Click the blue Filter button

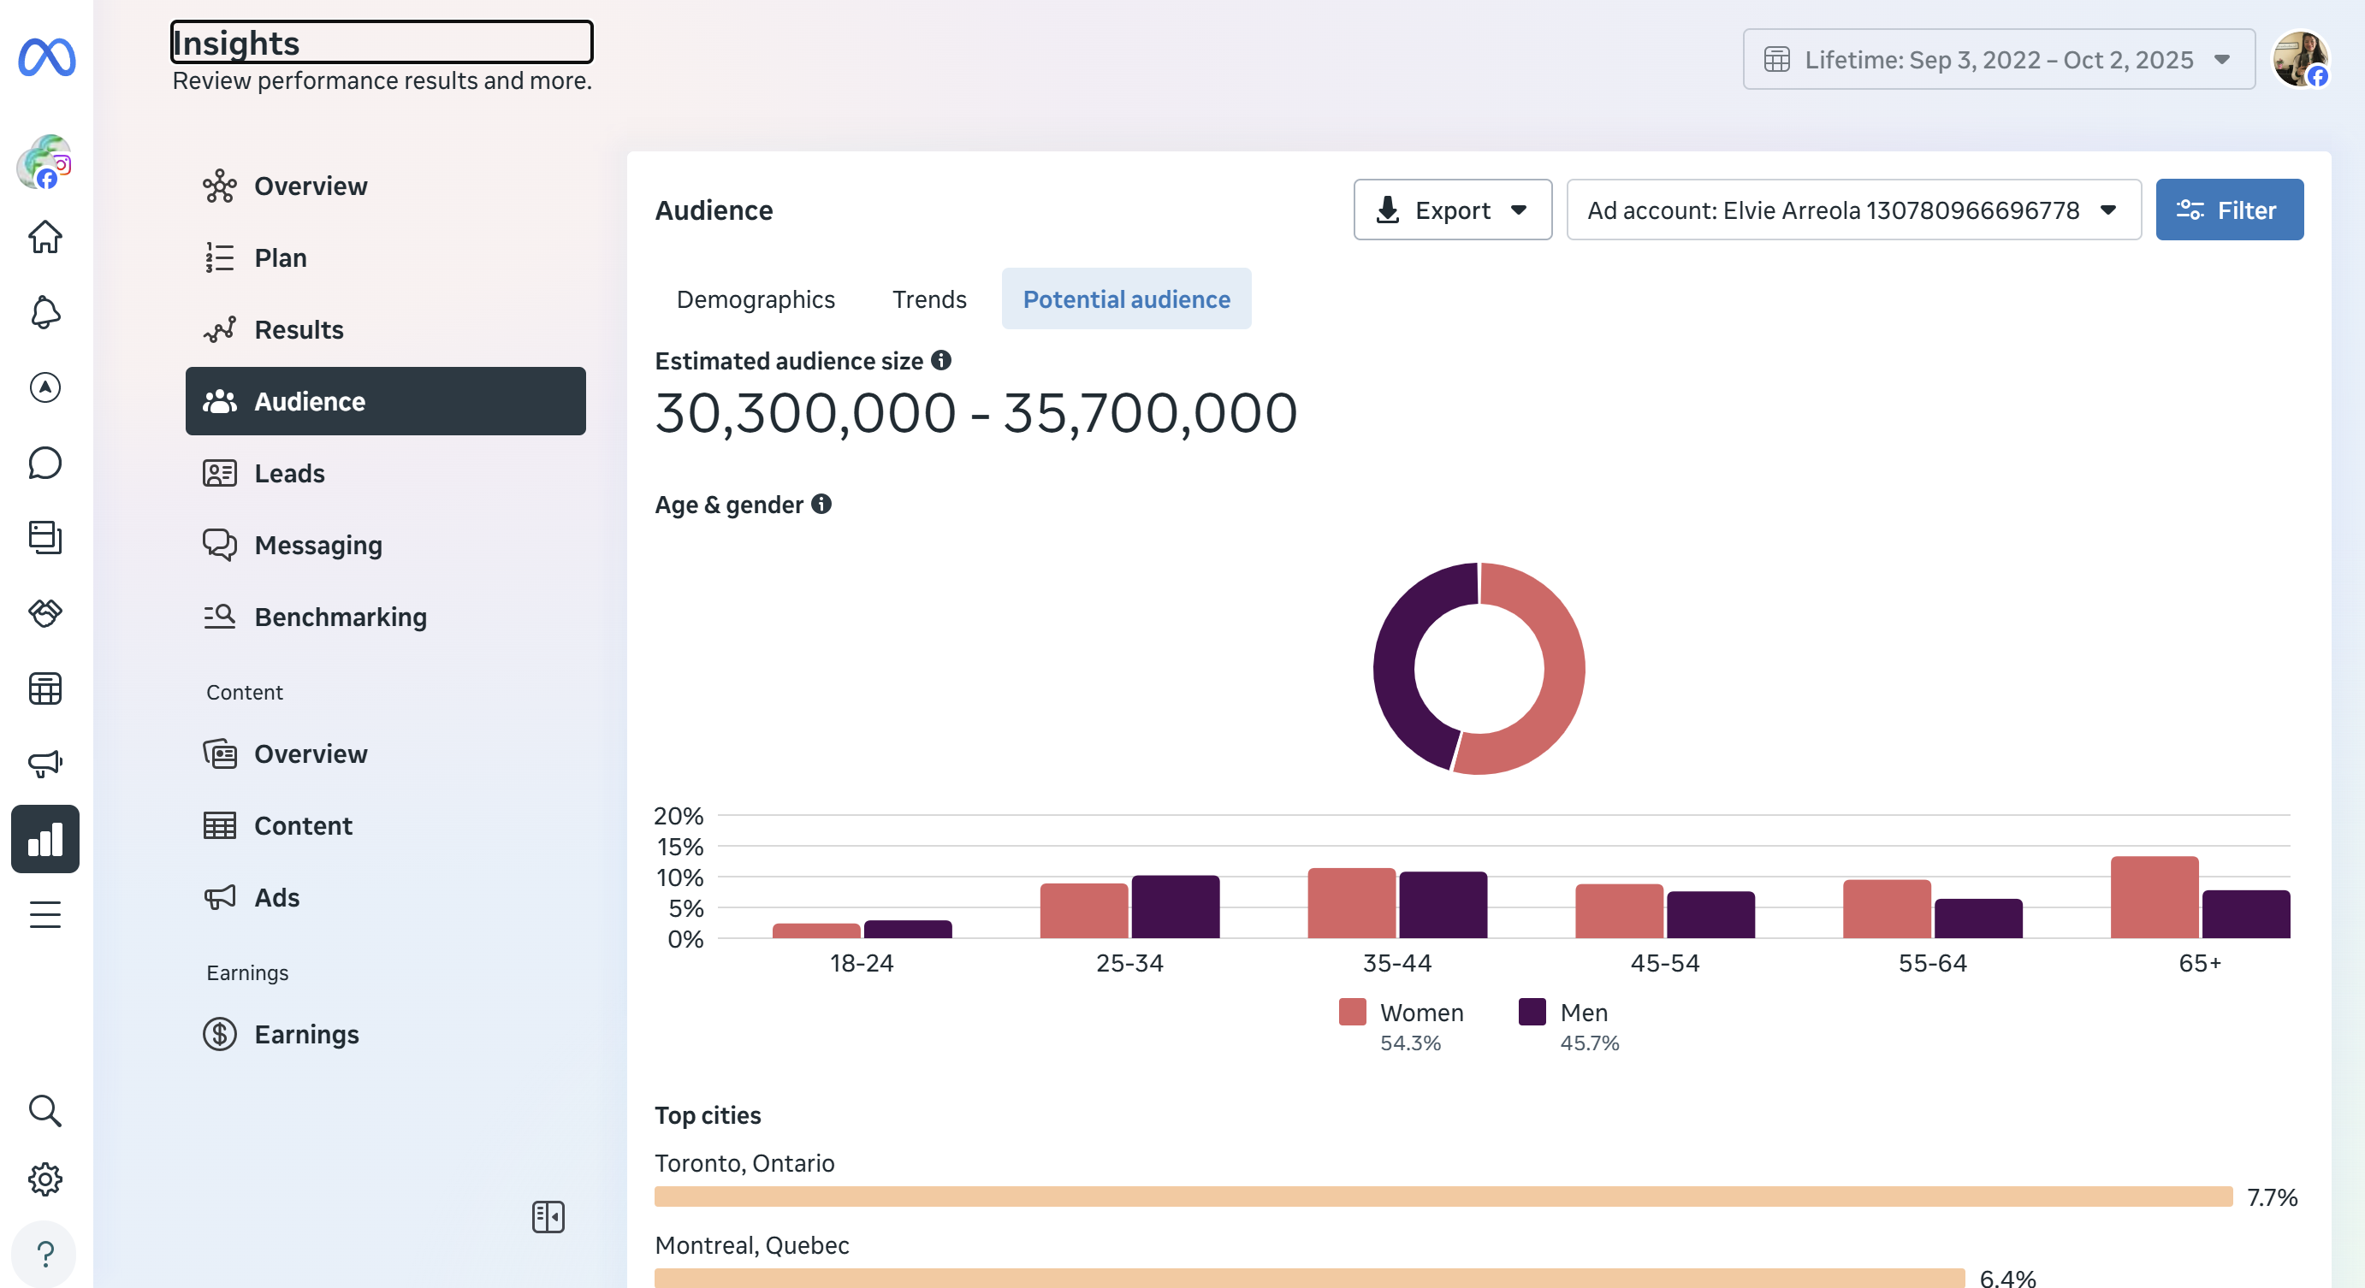2228,210
